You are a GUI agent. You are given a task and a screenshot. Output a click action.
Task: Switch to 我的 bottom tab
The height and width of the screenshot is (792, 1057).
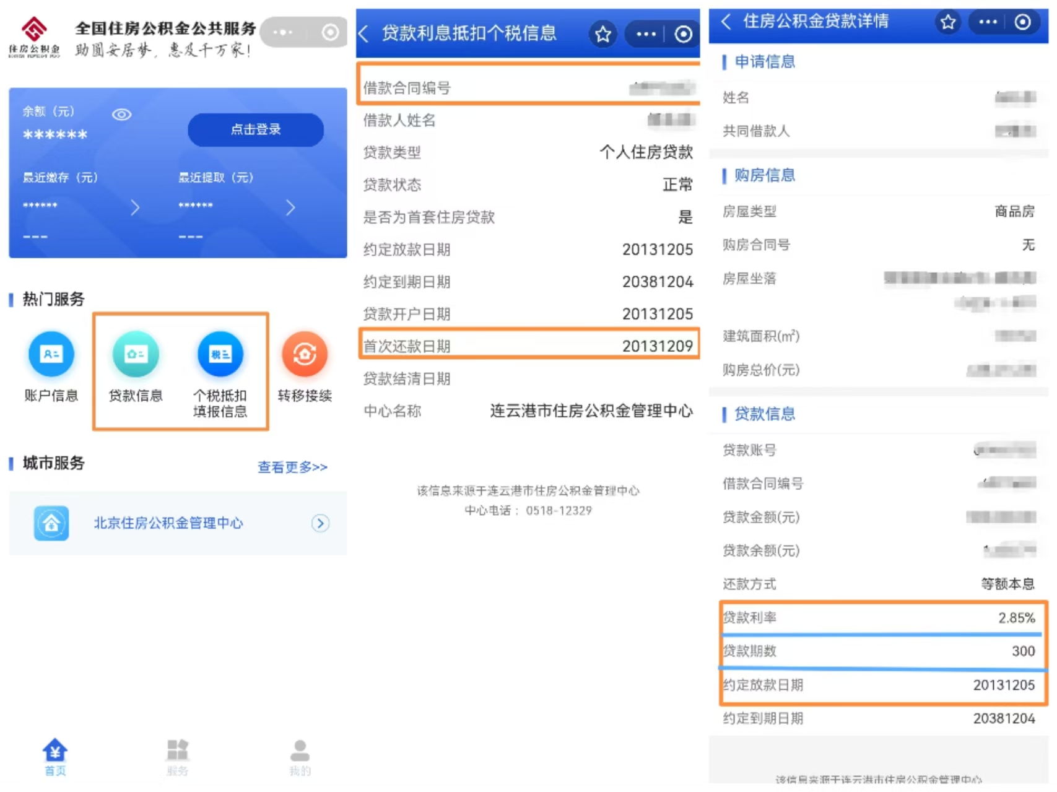tap(300, 757)
